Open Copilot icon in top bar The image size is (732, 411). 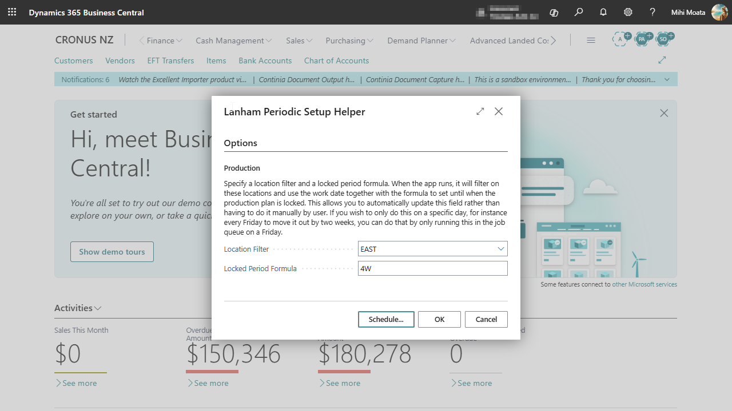(554, 12)
